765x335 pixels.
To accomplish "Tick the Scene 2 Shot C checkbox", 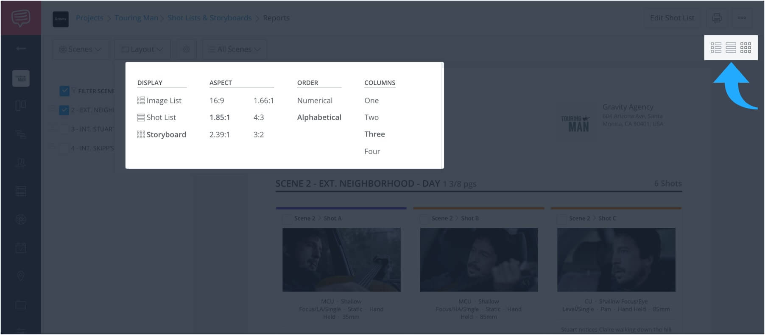I will 561,219.
